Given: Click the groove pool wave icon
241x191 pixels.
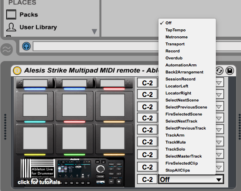Looking at the screenshot, I should pos(7,50).
